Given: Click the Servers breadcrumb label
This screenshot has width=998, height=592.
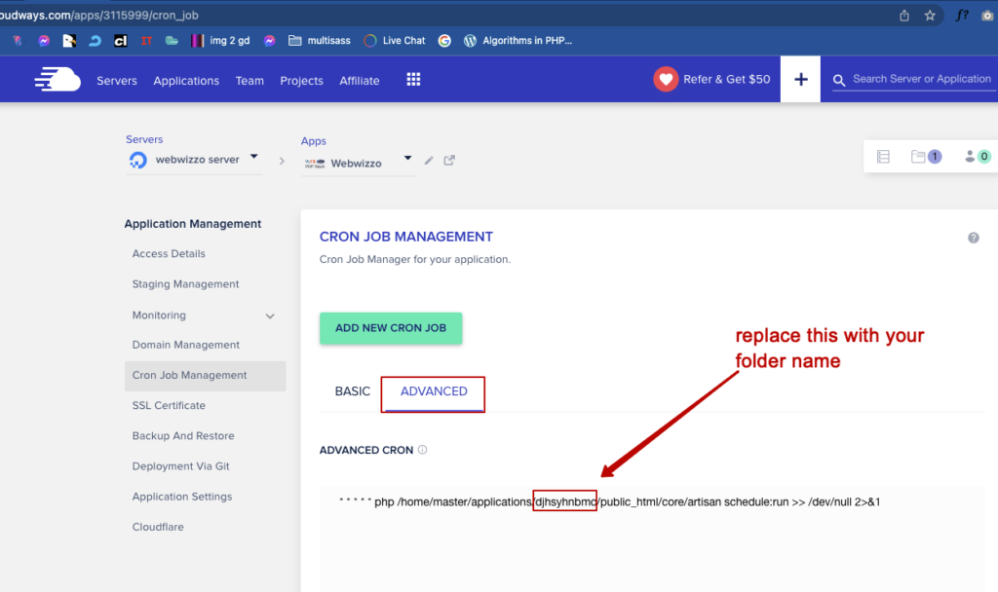Looking at the screenshot, I should pyautogui.click(x=144, y=139).
